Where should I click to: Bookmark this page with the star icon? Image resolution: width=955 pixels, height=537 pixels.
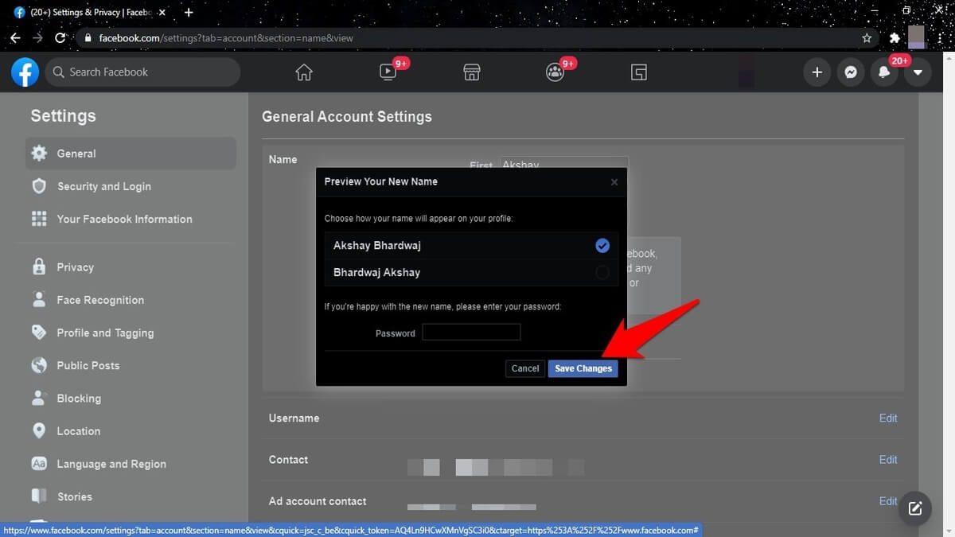(867, 37)
